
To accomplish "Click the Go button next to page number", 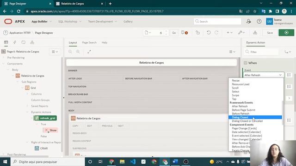I will (174, 33).
